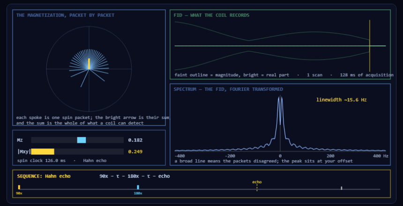Click the |Mxy| value 0.249
The width and height of the screenshot is (403, 206).
[x=135, y=152]
